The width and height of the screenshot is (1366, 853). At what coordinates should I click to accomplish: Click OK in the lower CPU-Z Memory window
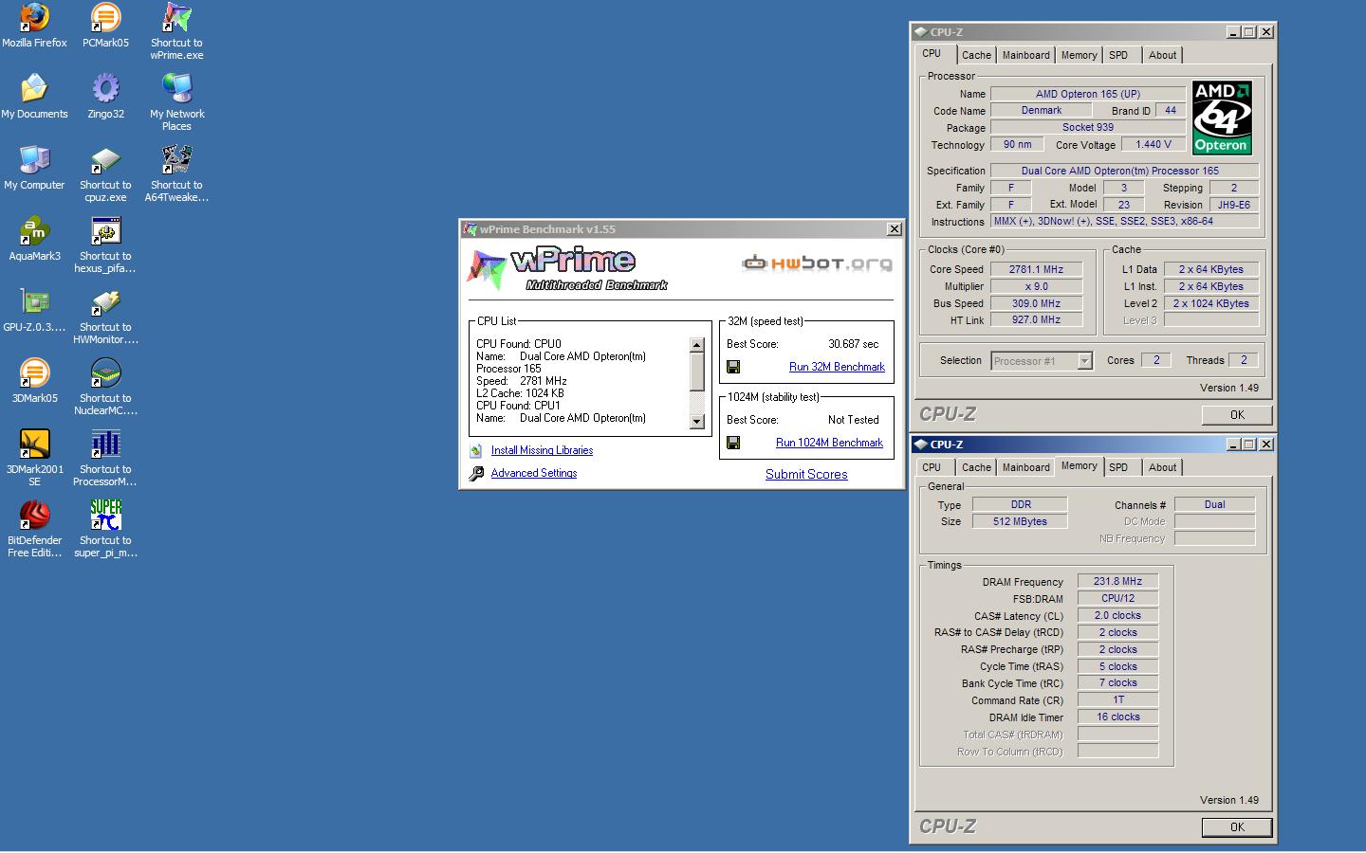pos(1237,827)
